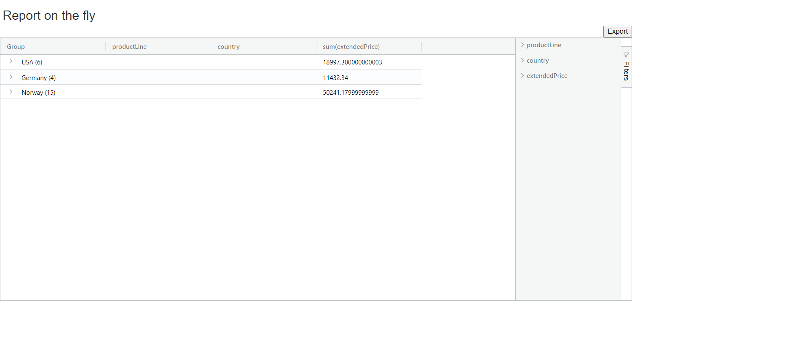Select the Norway (15) group label
809x342 pixels.
38,93
